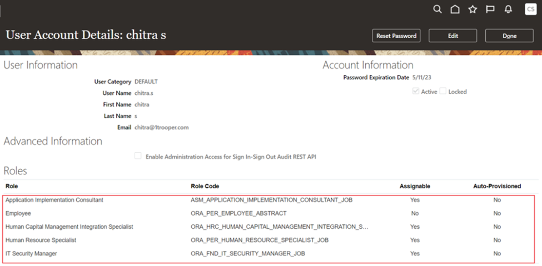542x266 pixels.
Task: Open the search magnifier icon
Action: [437, 9]
